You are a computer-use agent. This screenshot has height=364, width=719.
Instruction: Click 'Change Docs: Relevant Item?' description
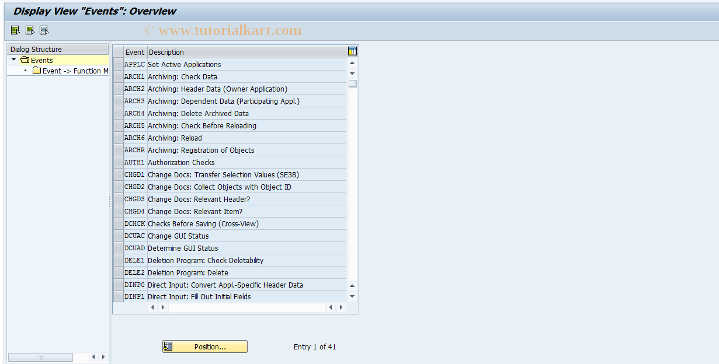[195, 211]
